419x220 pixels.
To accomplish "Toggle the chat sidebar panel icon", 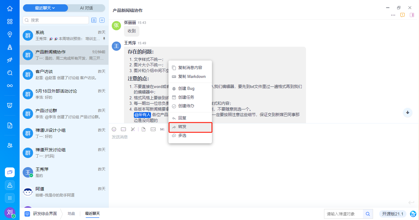I will point(412,15).
